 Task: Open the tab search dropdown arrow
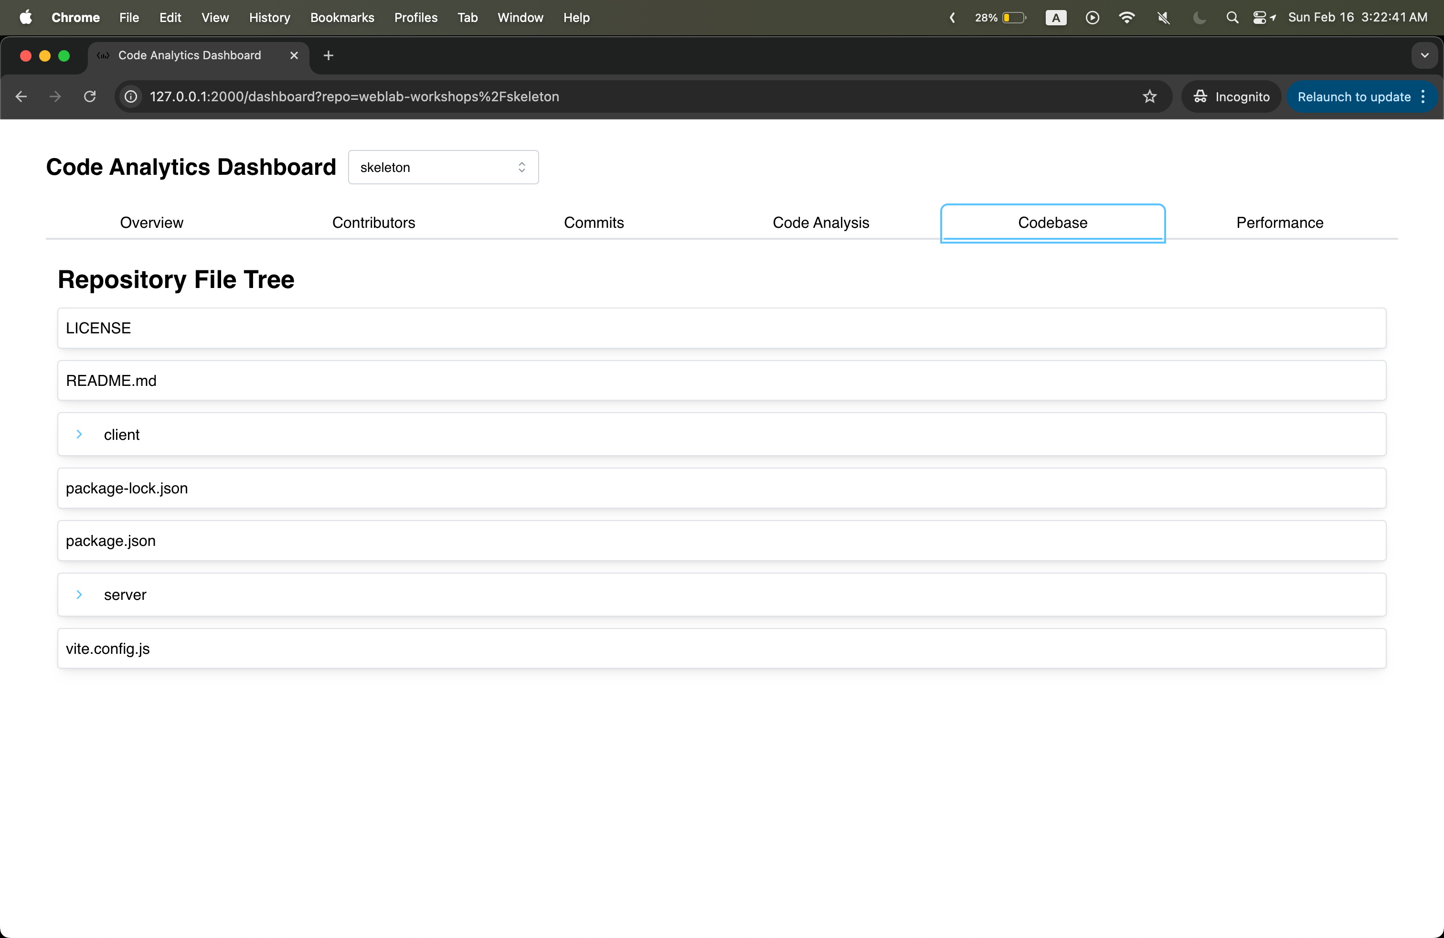pyautogui.click(x=1424, y=55)
